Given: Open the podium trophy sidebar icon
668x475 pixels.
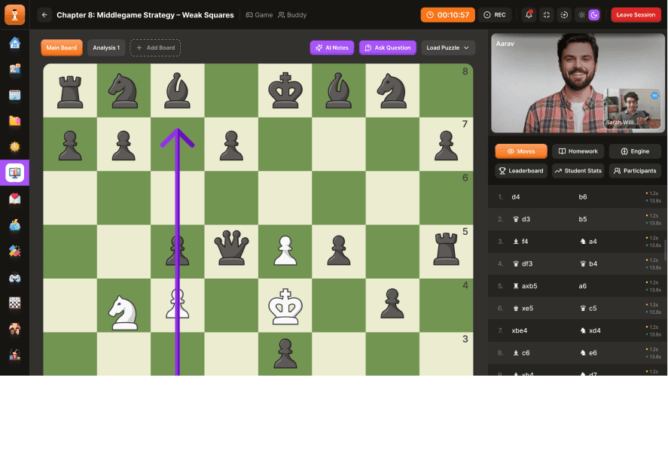Looking at the screenshot, I should [14, 355].
